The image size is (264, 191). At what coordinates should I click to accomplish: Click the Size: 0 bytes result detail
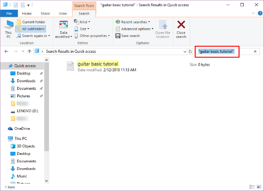coord(200,65)
